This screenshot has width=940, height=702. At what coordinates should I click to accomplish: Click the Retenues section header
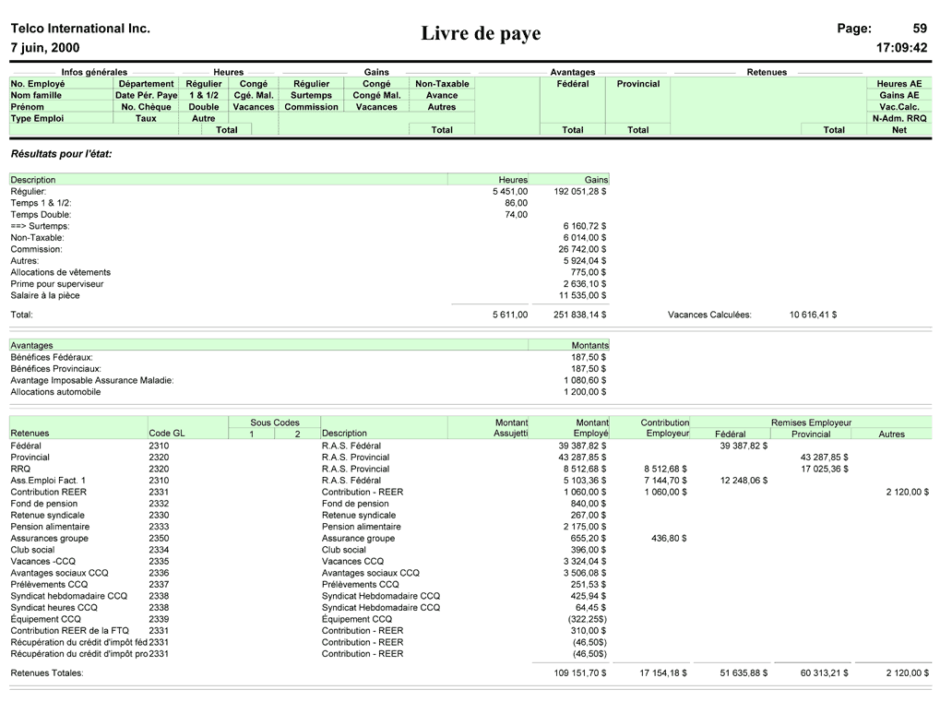pos(766,71)
